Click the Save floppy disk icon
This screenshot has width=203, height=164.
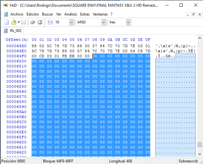(24, 22)
